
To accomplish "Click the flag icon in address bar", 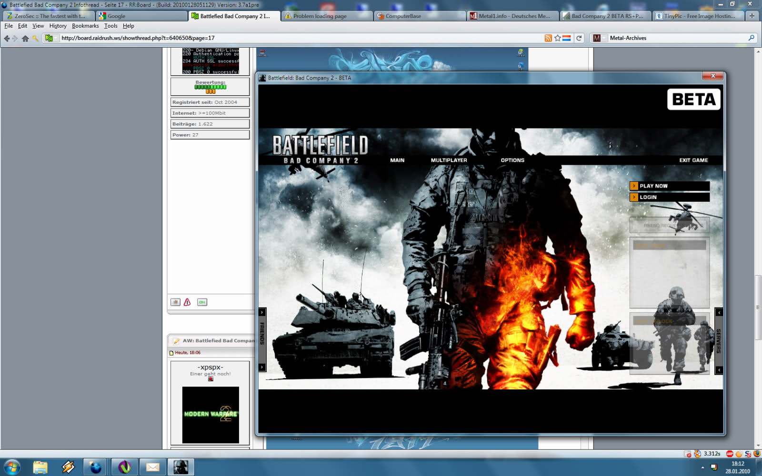I will [566, 38].
